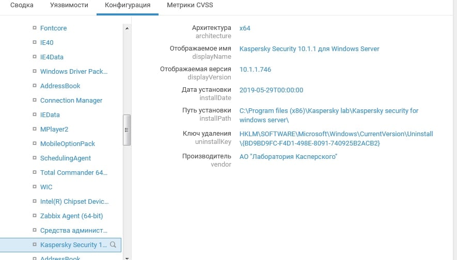
Task: Click the version value 10.1.1.746
Action: [255, 69]
